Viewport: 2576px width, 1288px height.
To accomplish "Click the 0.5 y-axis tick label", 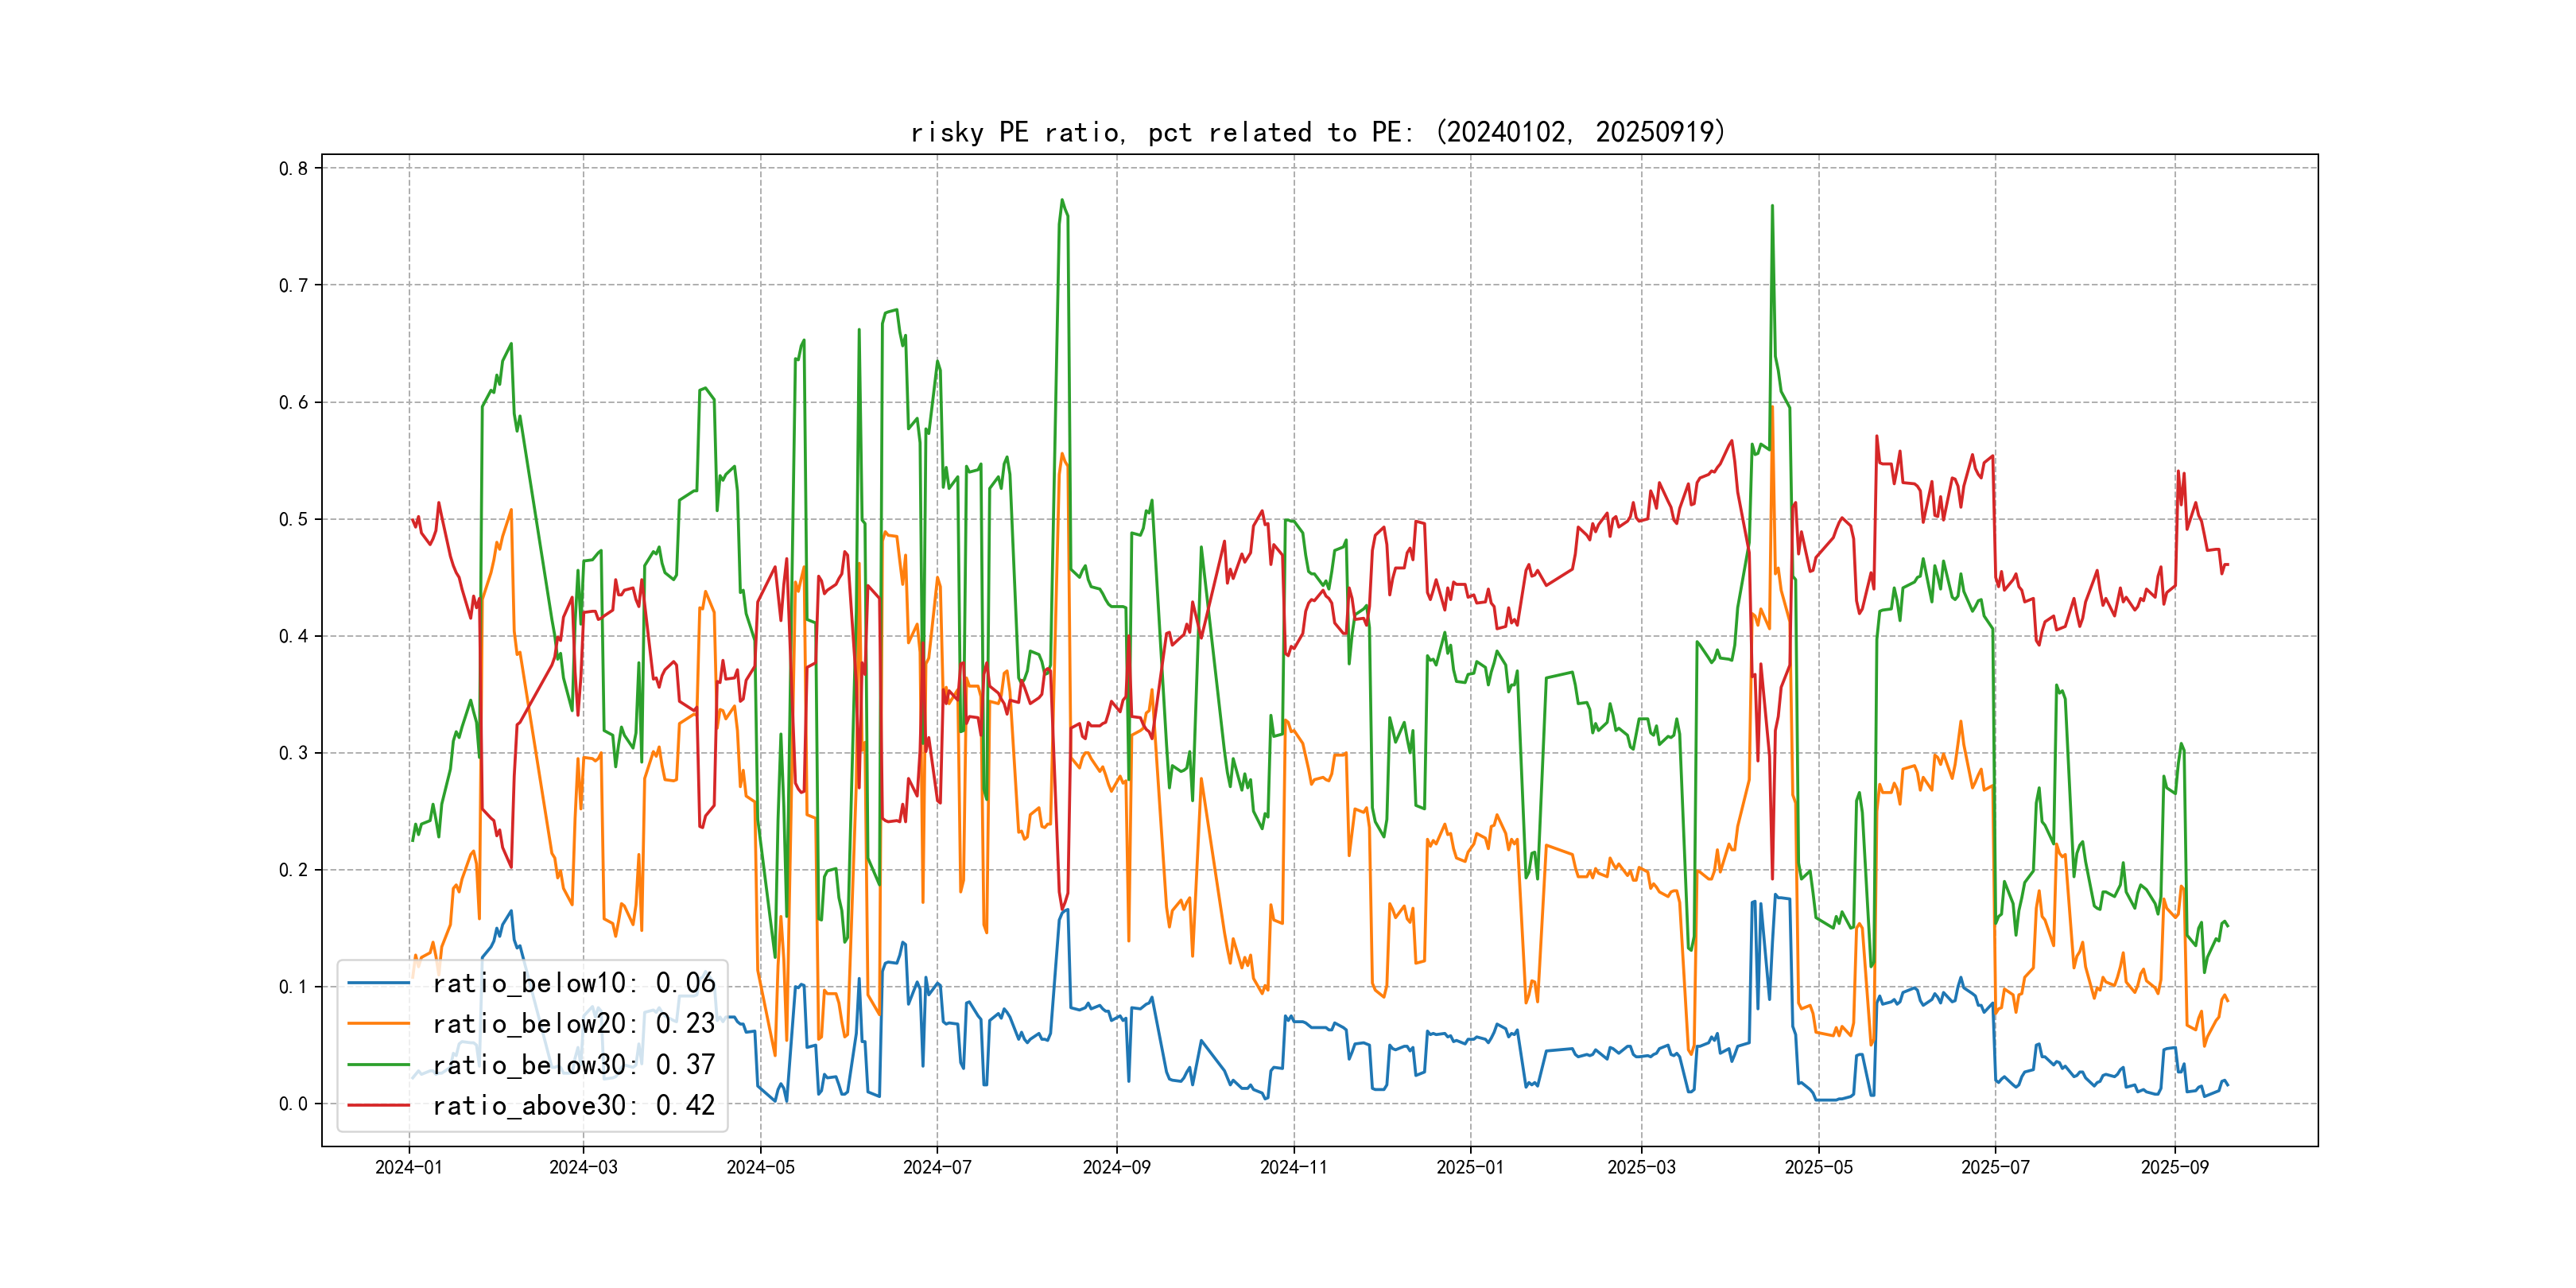I will [293, 519].
